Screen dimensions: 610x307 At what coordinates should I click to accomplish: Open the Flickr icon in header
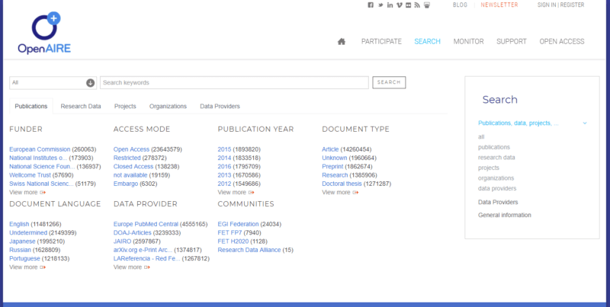(408, 5)
